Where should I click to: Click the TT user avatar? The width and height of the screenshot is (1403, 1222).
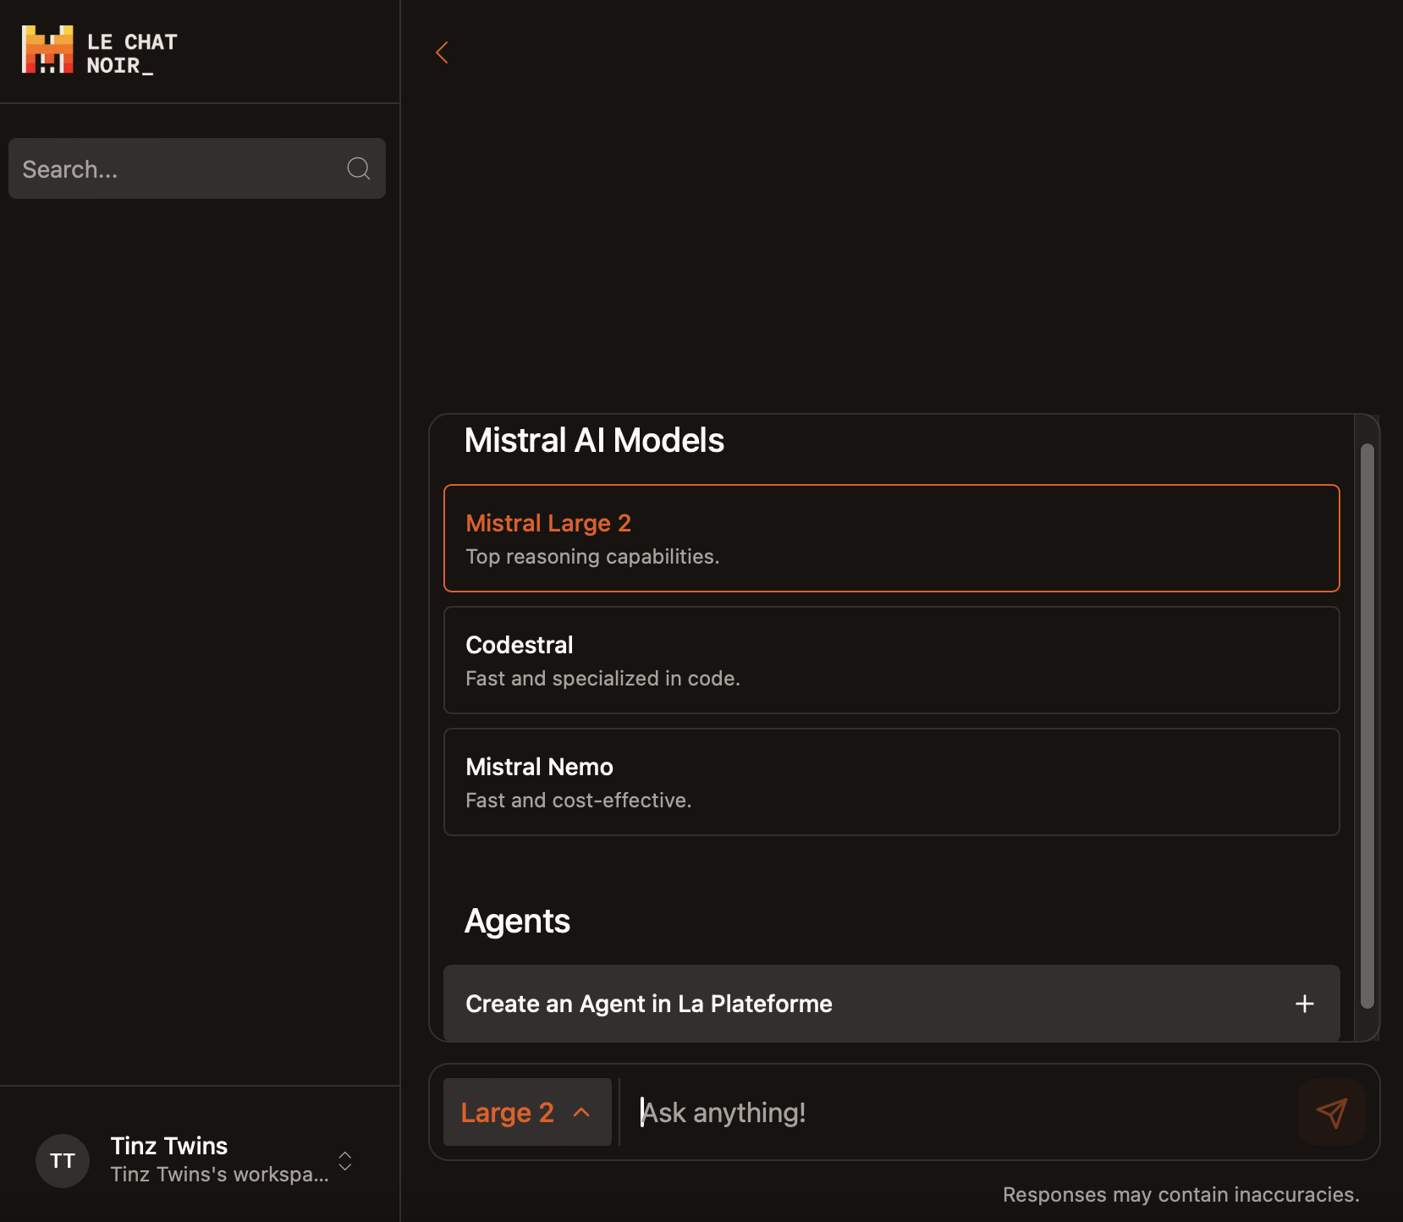[x=63, y=1160]
